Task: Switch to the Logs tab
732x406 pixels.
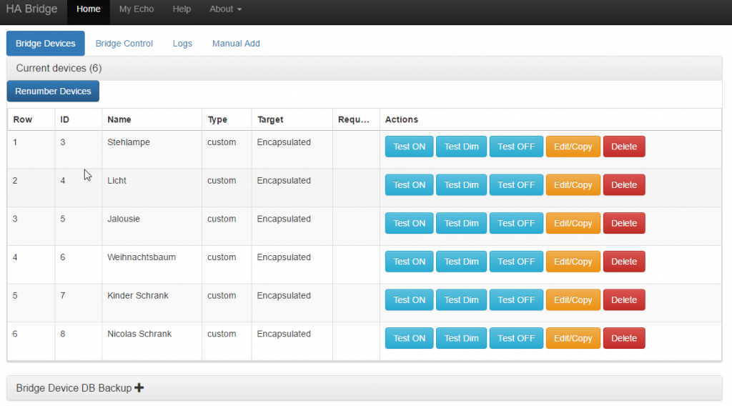Action: tap(182, 44)
